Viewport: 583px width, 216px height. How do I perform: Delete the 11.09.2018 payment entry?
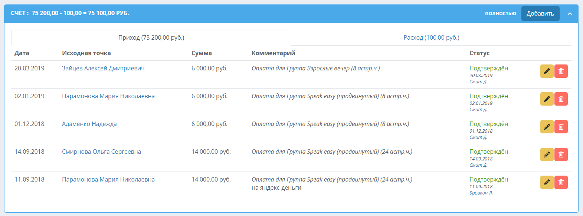tap(561, 182)
